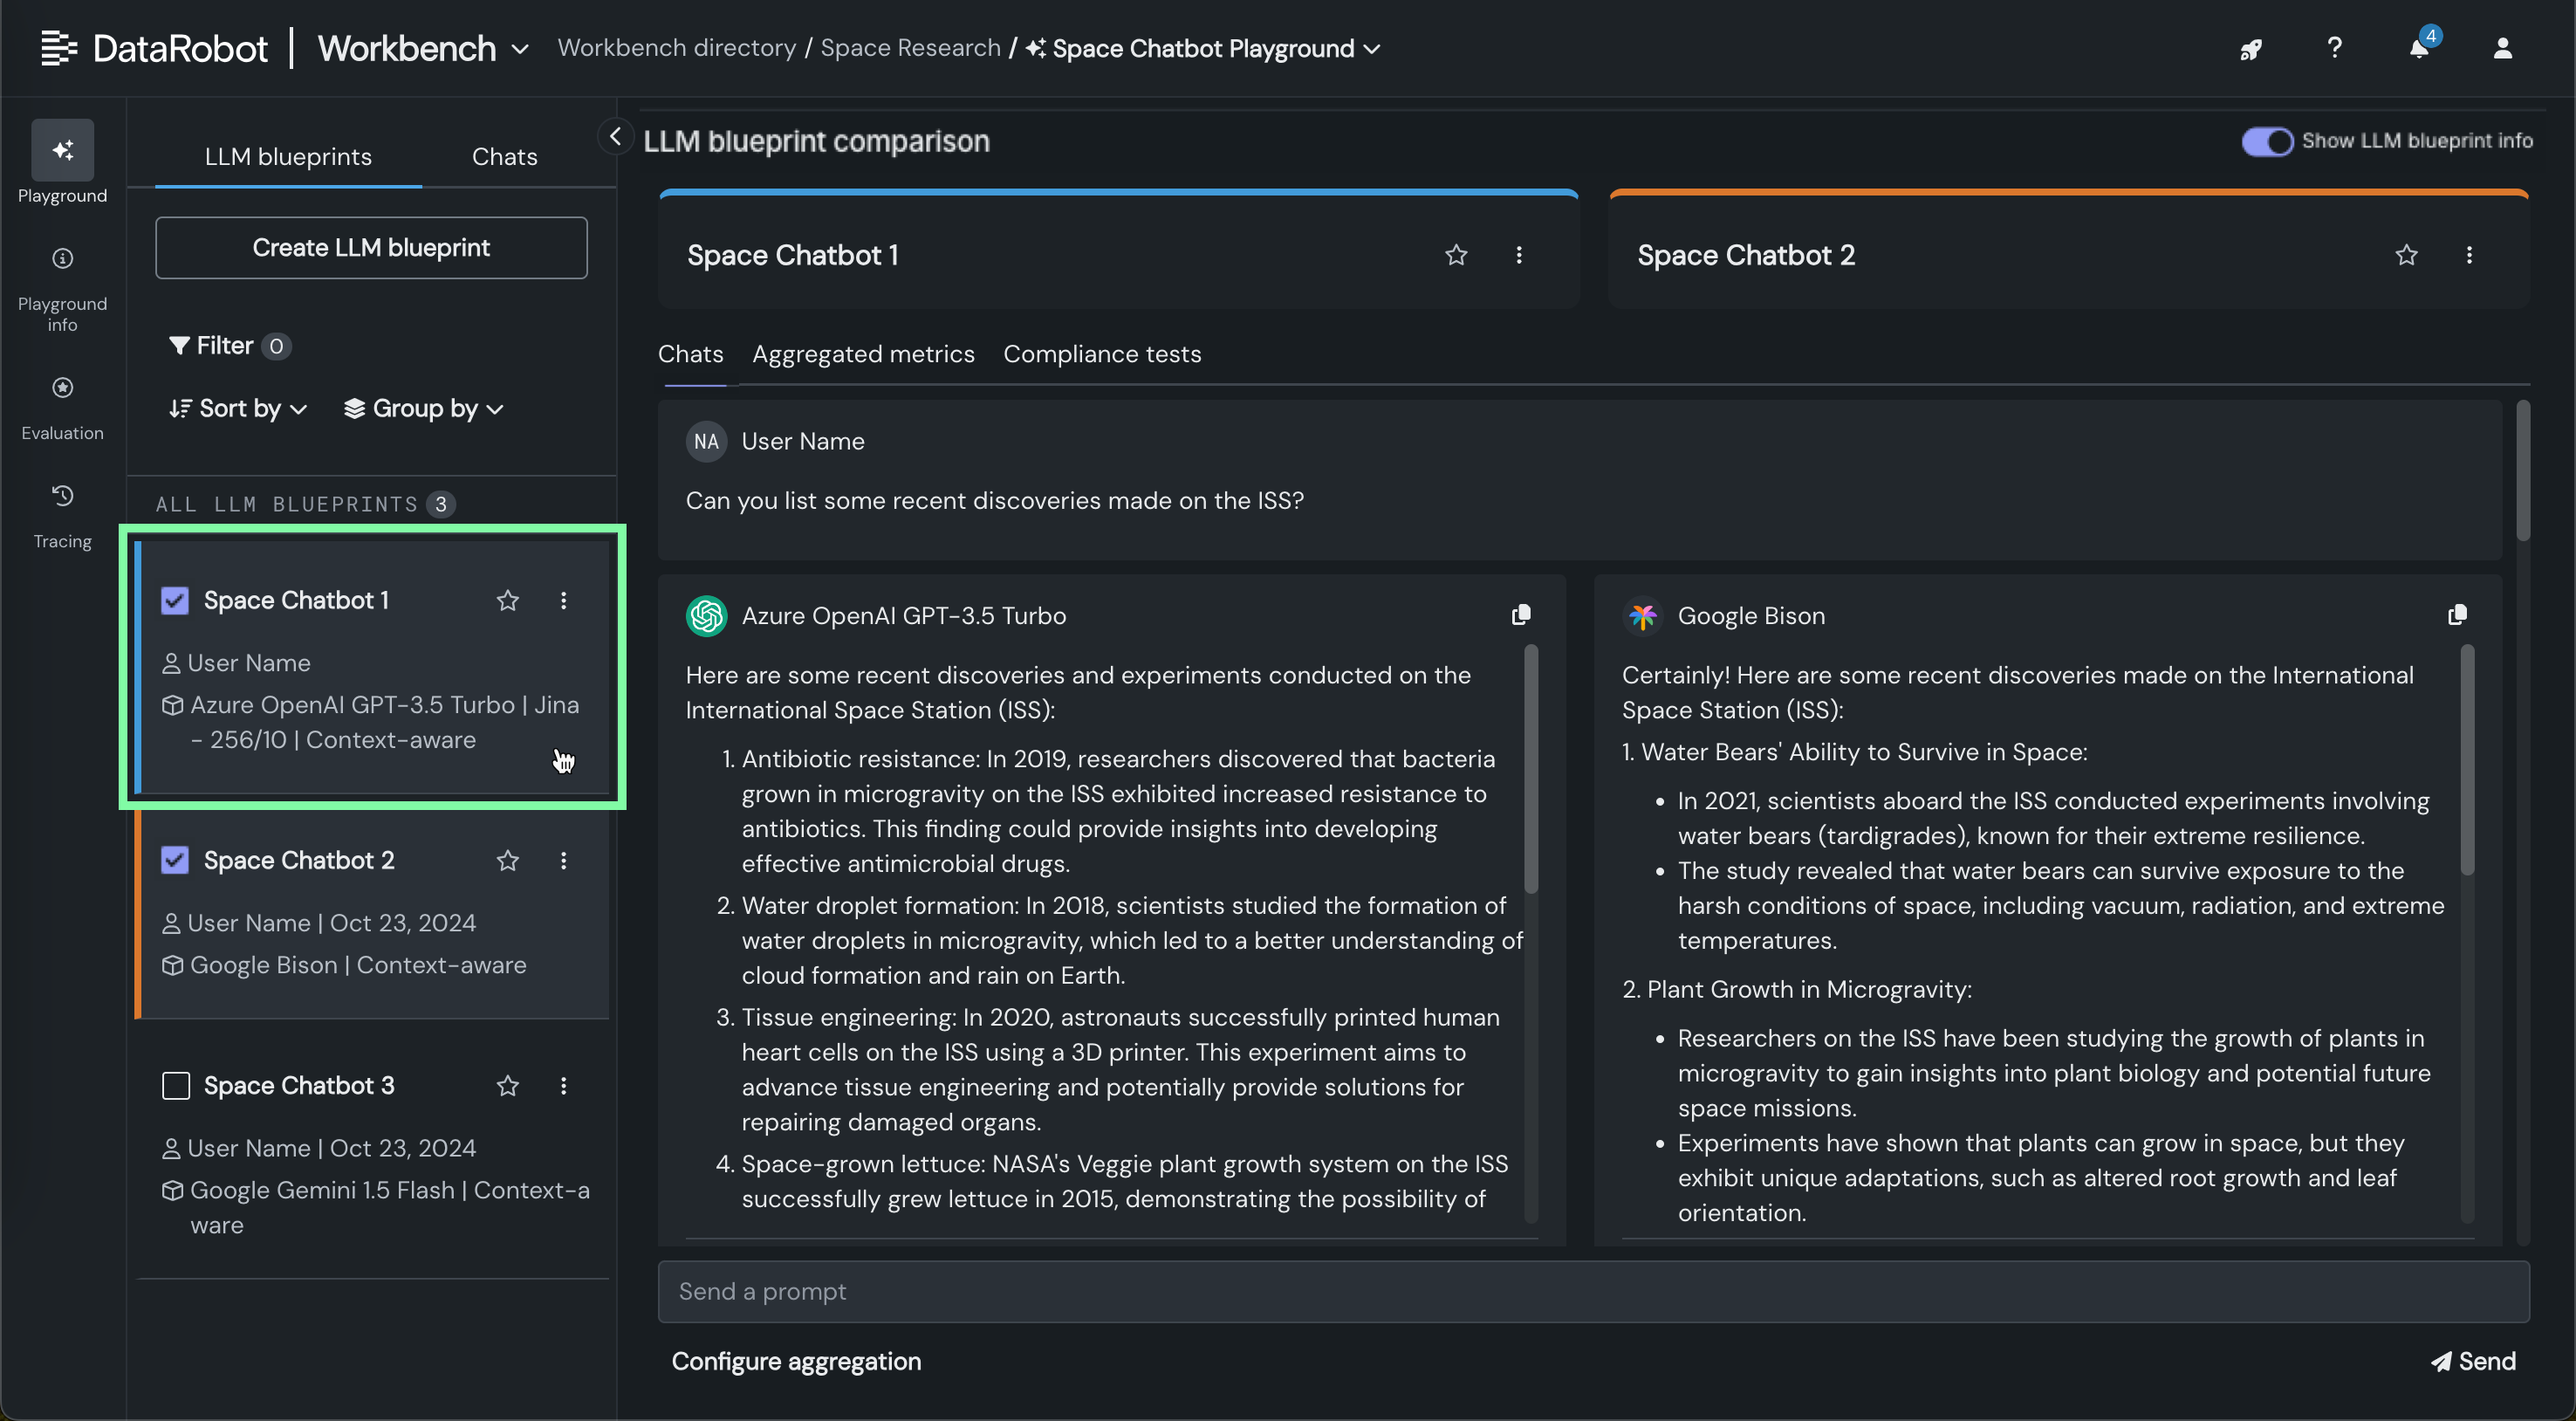Image resolution: width=2576 pixels, height=1421 pixels.
Task: Expand the Group by dropdown
Action: tap(423, 408)
